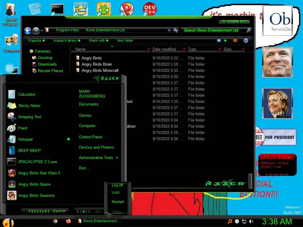
Task: Open Games from Start menu
Action: [x=85, y=116]
